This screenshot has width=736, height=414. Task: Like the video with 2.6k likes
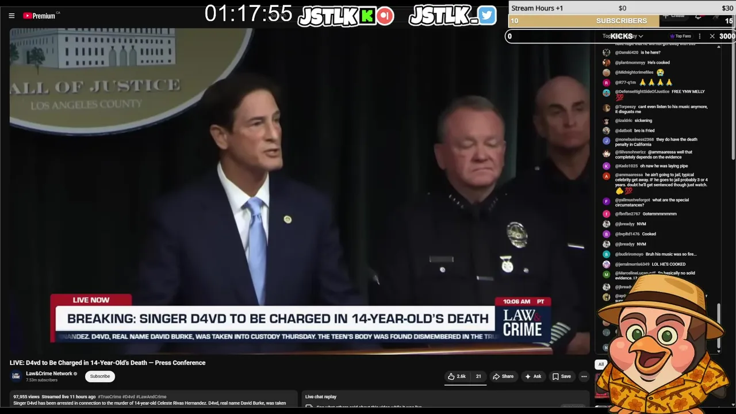click(x=457, y=377)
